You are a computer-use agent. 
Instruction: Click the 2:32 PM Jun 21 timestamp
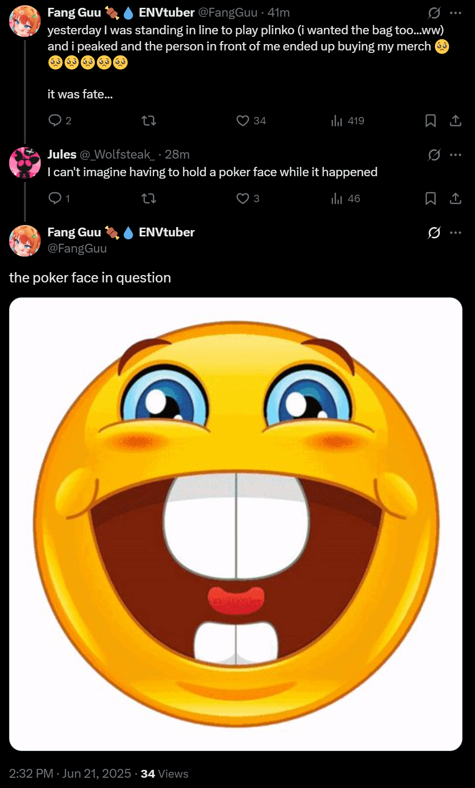[x=70, y=773]
